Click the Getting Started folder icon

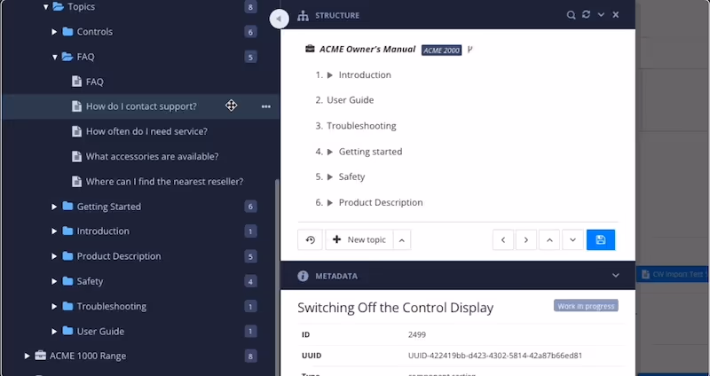point(68,207)
